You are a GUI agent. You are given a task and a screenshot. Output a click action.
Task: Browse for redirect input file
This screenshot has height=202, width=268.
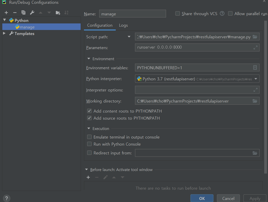pyautogui.click(x=255, y=153)
